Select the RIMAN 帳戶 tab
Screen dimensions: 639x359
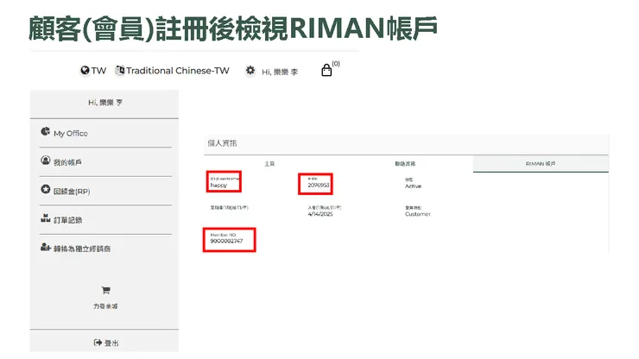coord(541,163)
